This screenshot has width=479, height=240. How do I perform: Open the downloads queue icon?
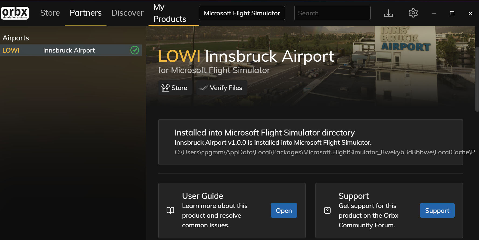[388, 13]
